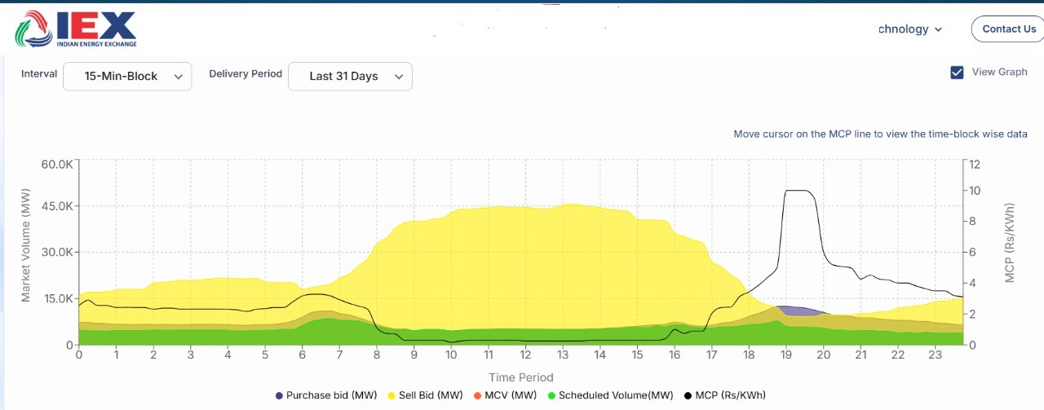Click the black MCP legend dot

pos(690,395)
